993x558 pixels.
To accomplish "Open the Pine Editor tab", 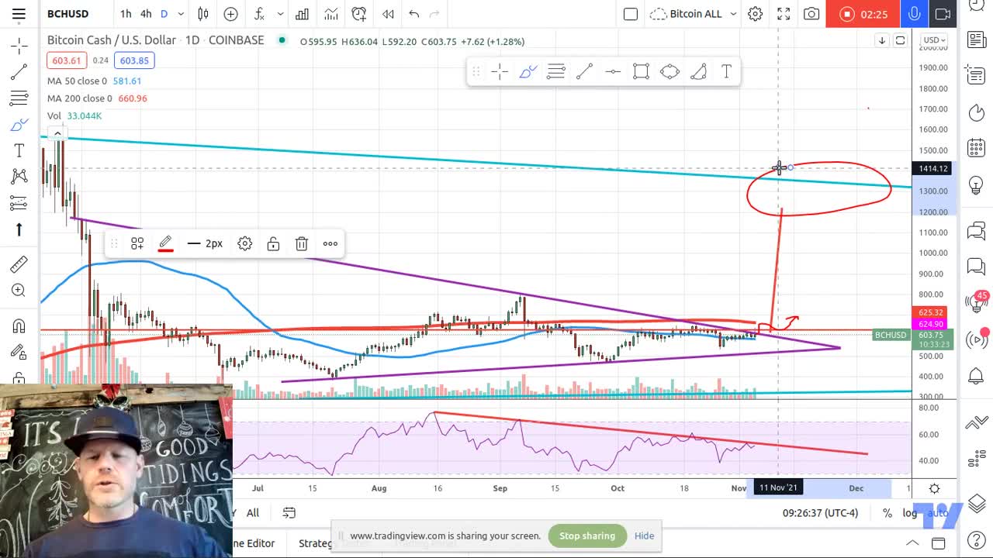I will pos(253,543).
